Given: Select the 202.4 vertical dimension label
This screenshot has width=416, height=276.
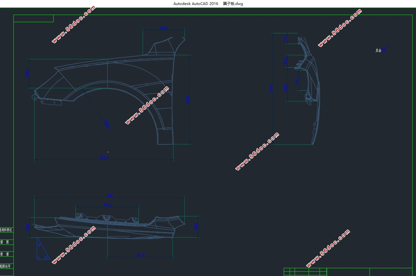Looking at the screenshot, I should tap(27, 73).
